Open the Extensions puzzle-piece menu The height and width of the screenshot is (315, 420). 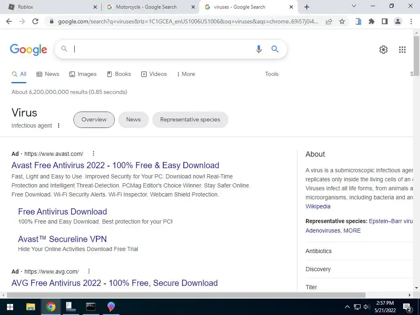(372, 21)
